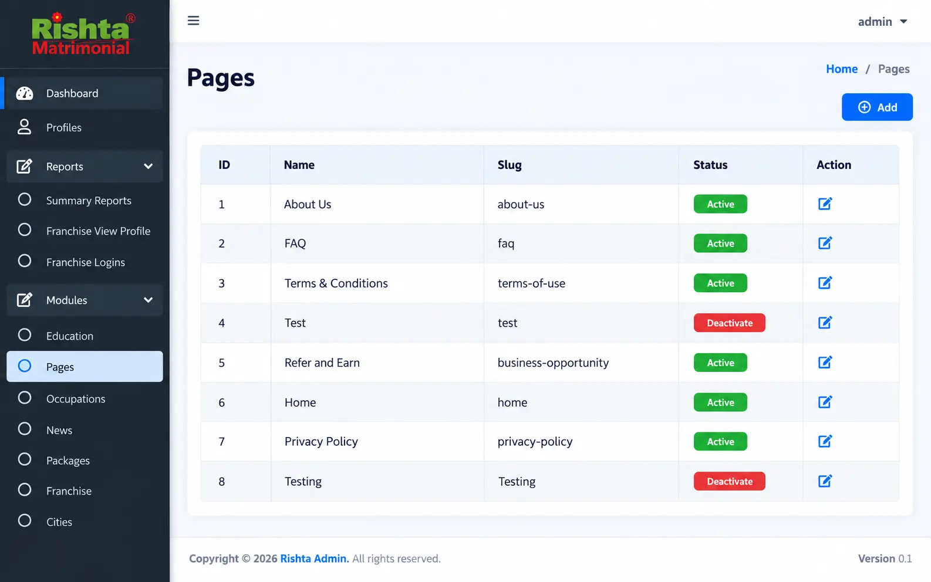
Task: Click edit icon in the Testing row
Action: [825, 482]
